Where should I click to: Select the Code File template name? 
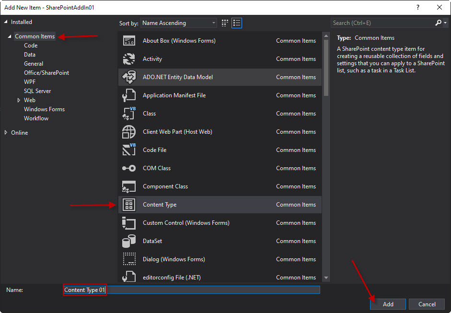click(x=155, y=150)
